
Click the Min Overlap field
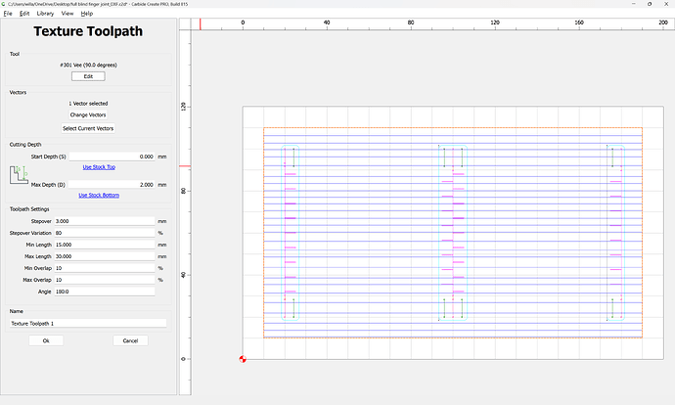tap(104, 268)
